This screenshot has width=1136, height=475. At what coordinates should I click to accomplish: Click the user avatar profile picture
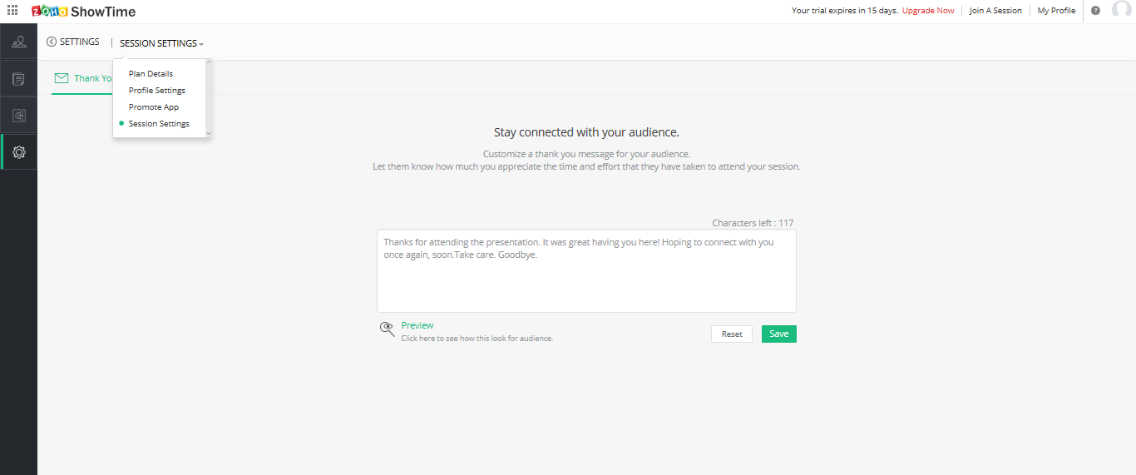(x=1121, y=11)
